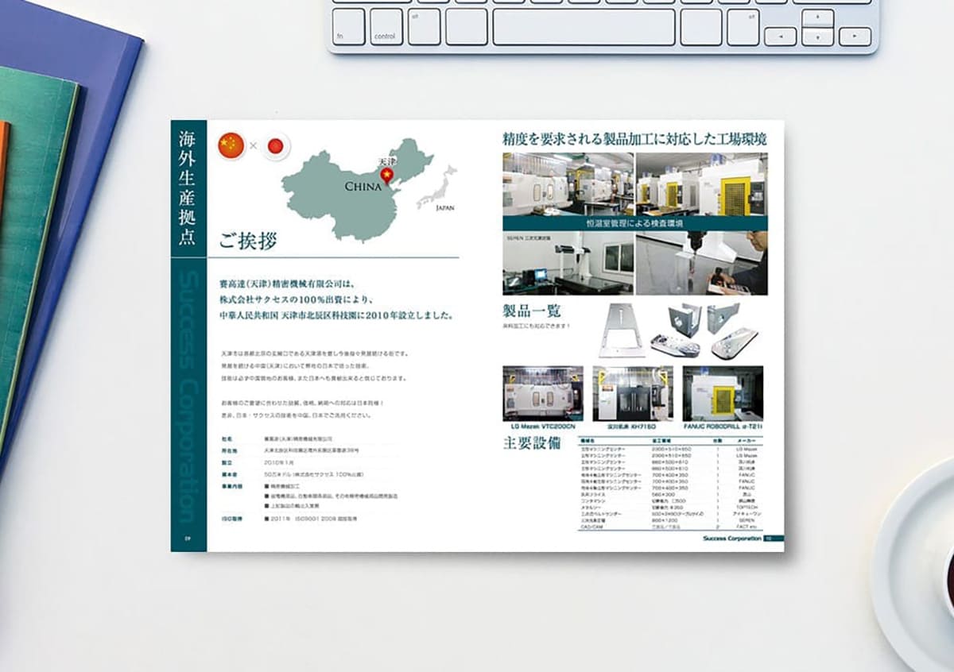This screenshot has height=672, width=954.
Task: Select the red Tianjin star map pin
Action: point(388,176)
